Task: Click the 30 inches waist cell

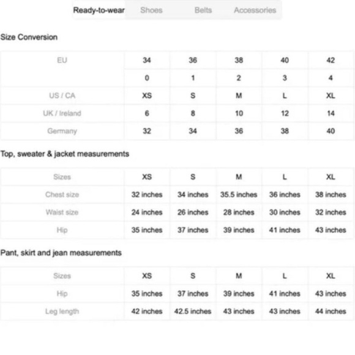Action: pos(285,212)
